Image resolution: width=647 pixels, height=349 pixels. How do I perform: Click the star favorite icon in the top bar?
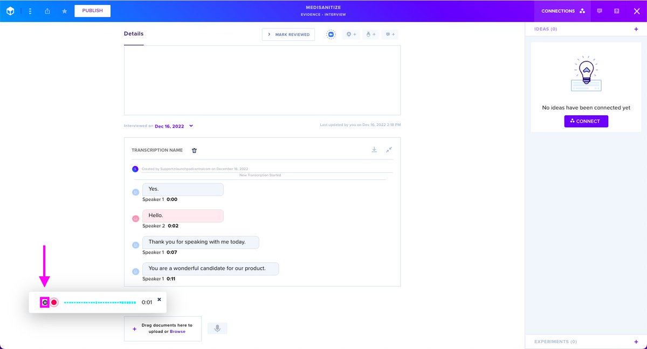point(64,11)
